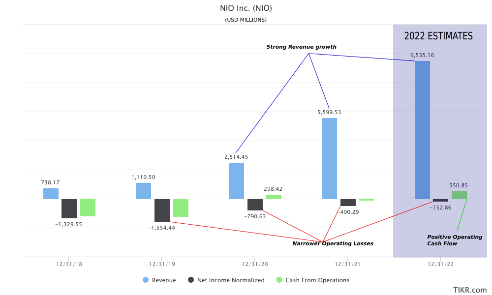
Task: Click the -790.63 data label
Action: [255, 217]
